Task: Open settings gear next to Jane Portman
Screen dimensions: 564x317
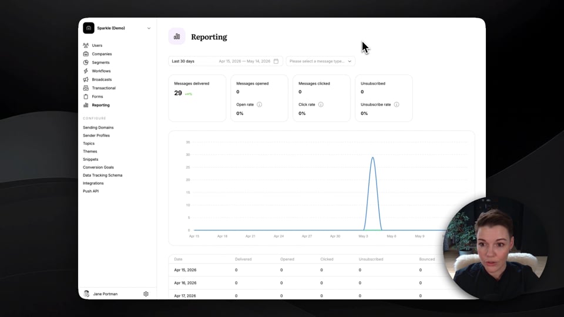Action: click(146, 294)
